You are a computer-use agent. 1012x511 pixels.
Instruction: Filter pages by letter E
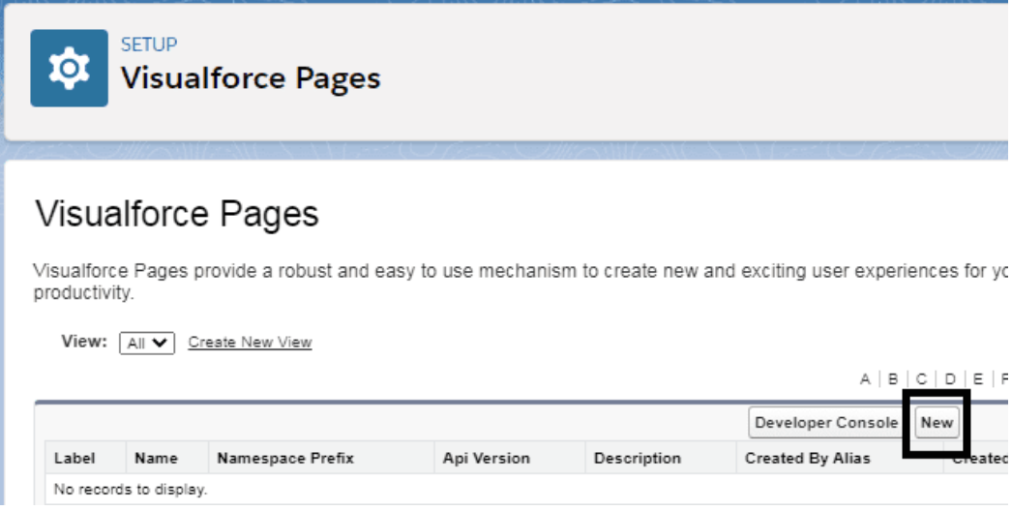point(978,379)
